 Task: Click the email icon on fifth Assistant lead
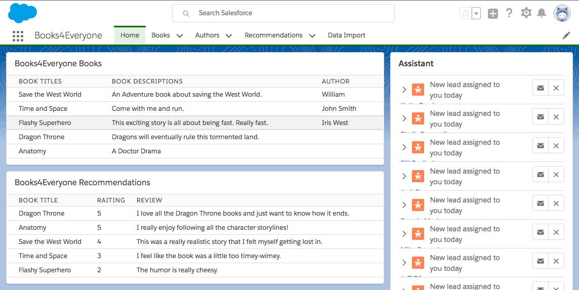pos(540,203)
